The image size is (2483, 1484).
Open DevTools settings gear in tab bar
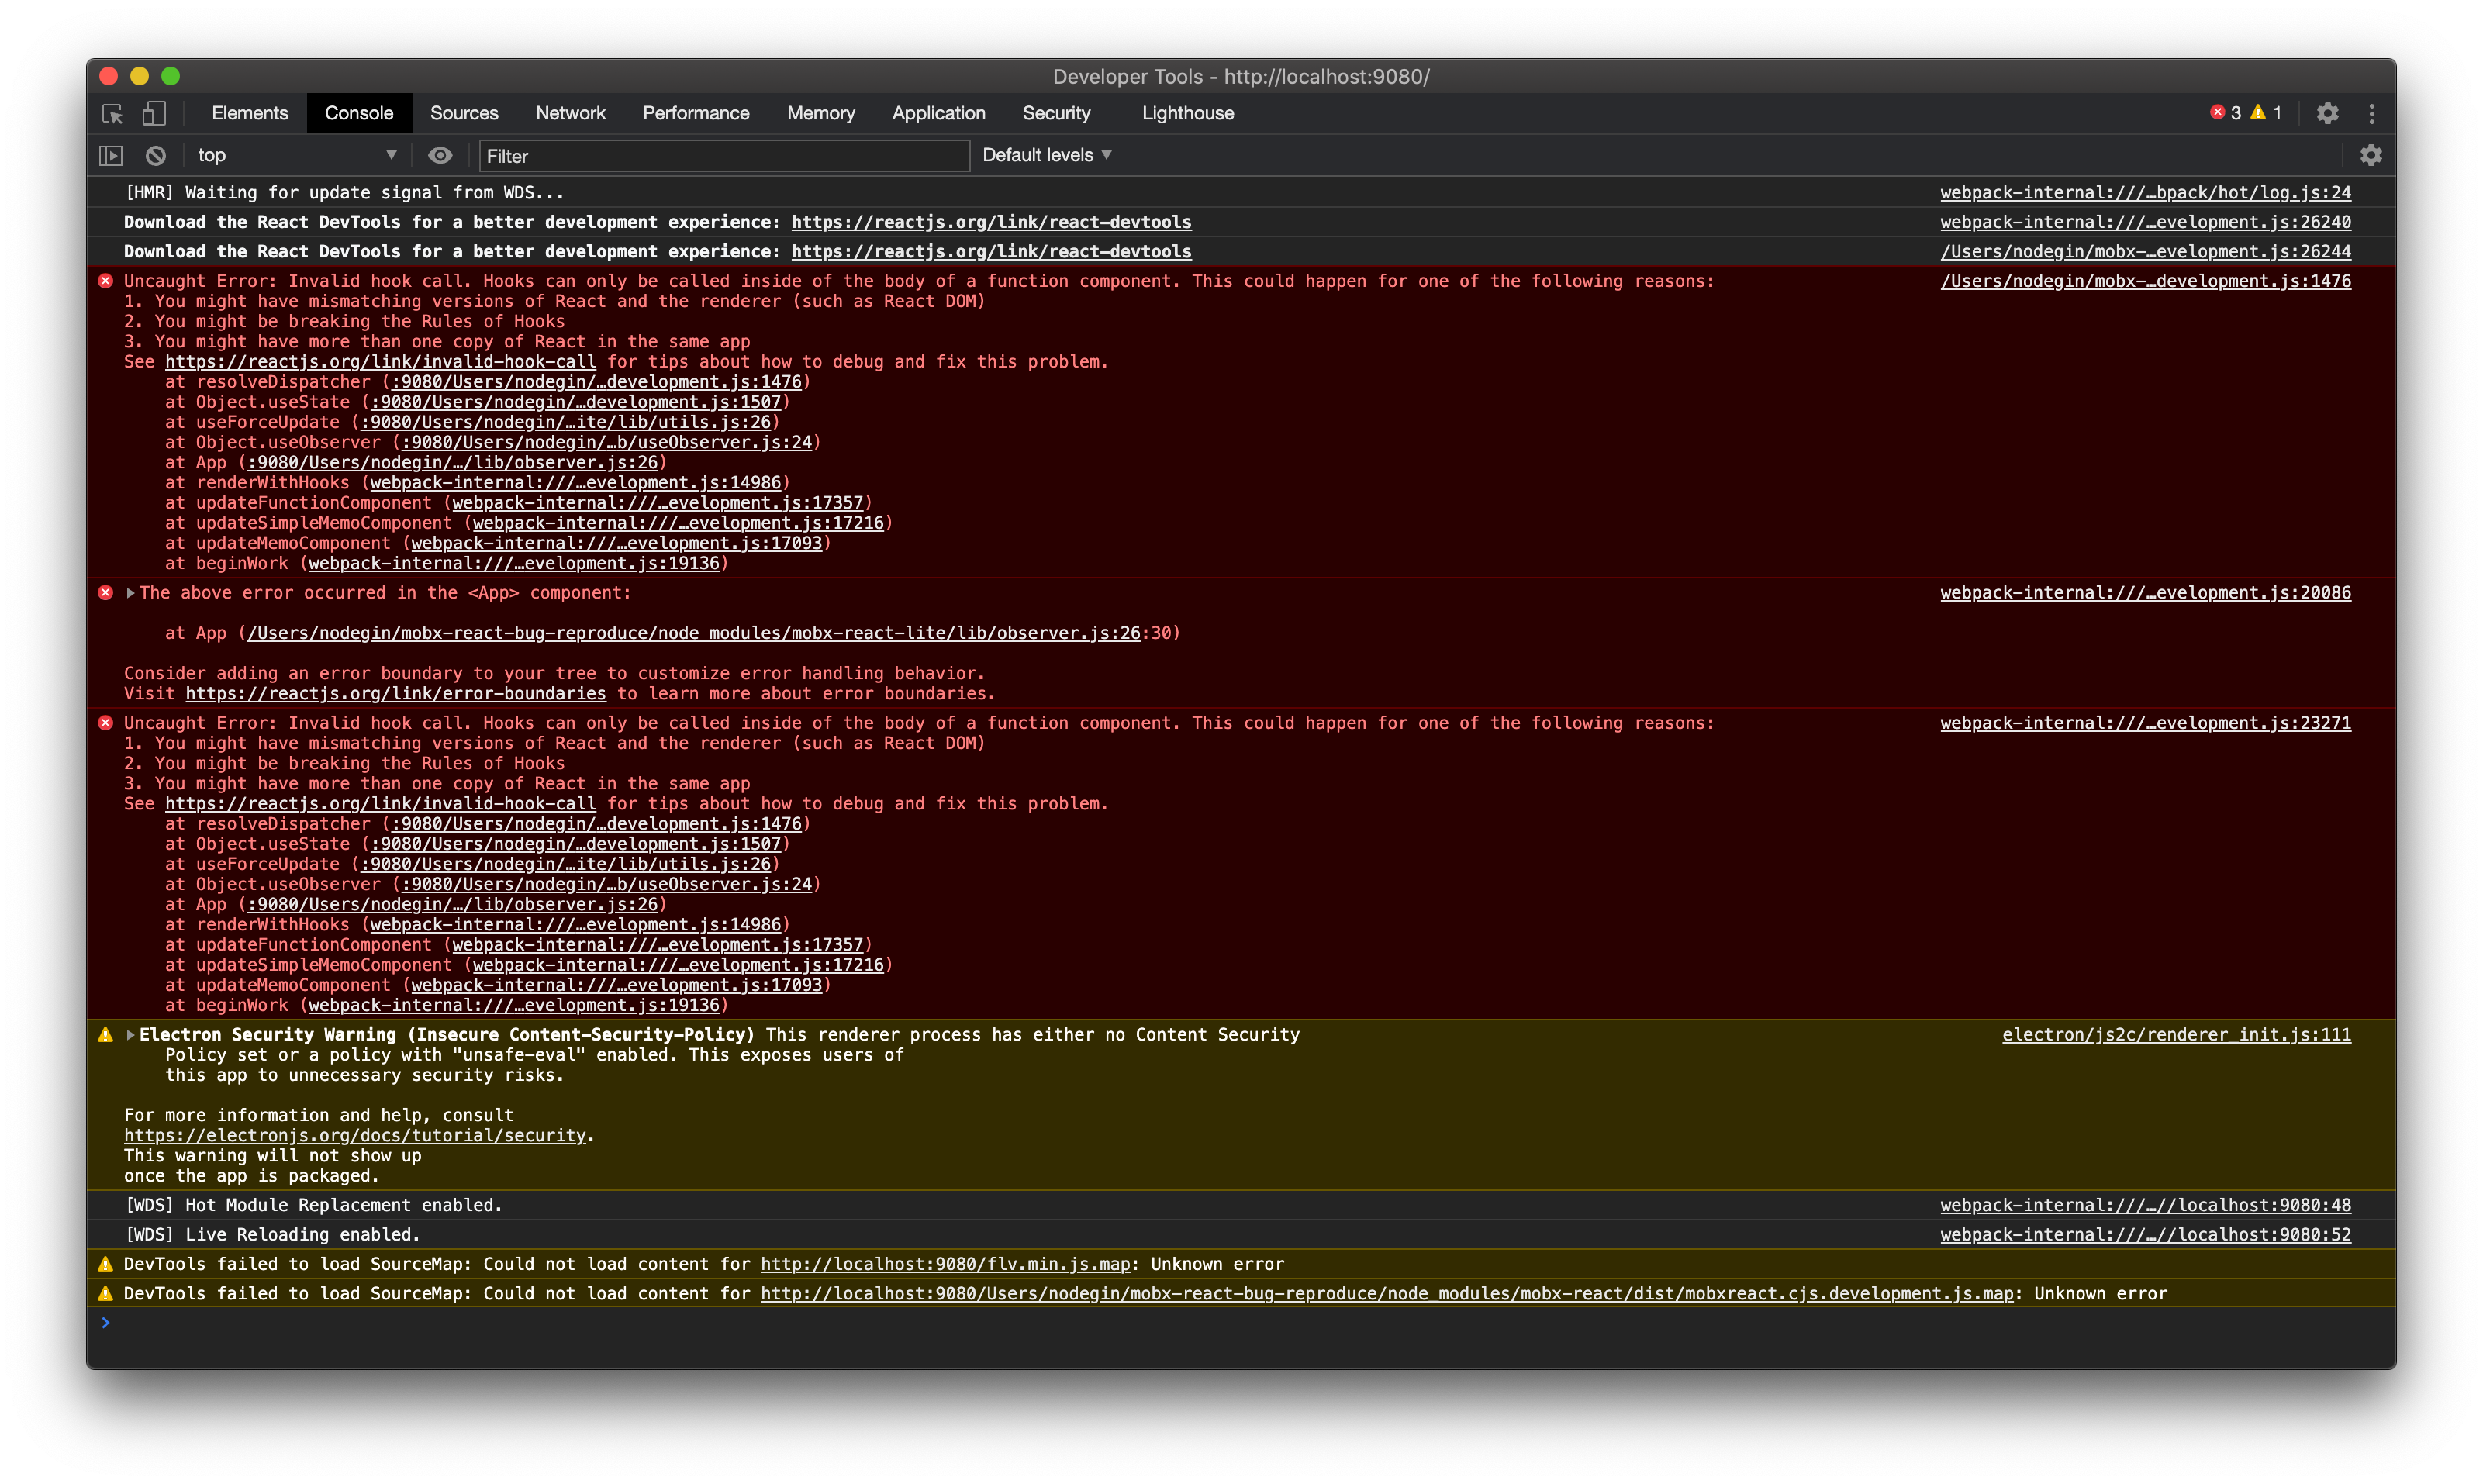click(x=2327, y=114)
